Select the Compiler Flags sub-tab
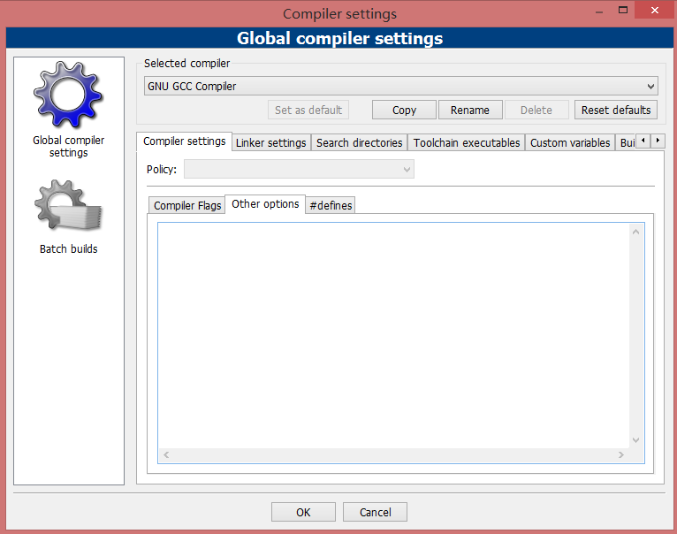677x534 pixels. 187,205
